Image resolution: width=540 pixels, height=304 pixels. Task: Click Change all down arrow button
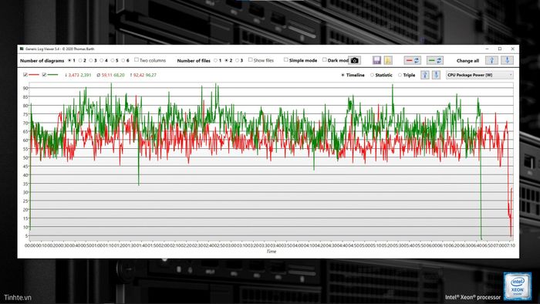pos(507,60)
